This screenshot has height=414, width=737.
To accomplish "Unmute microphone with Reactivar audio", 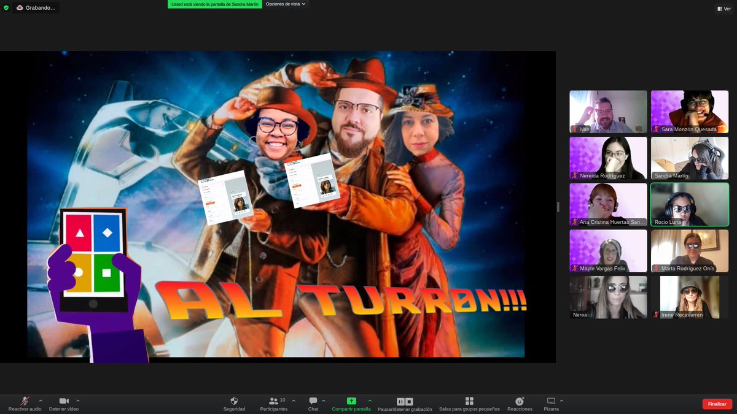I will point(25,404).
